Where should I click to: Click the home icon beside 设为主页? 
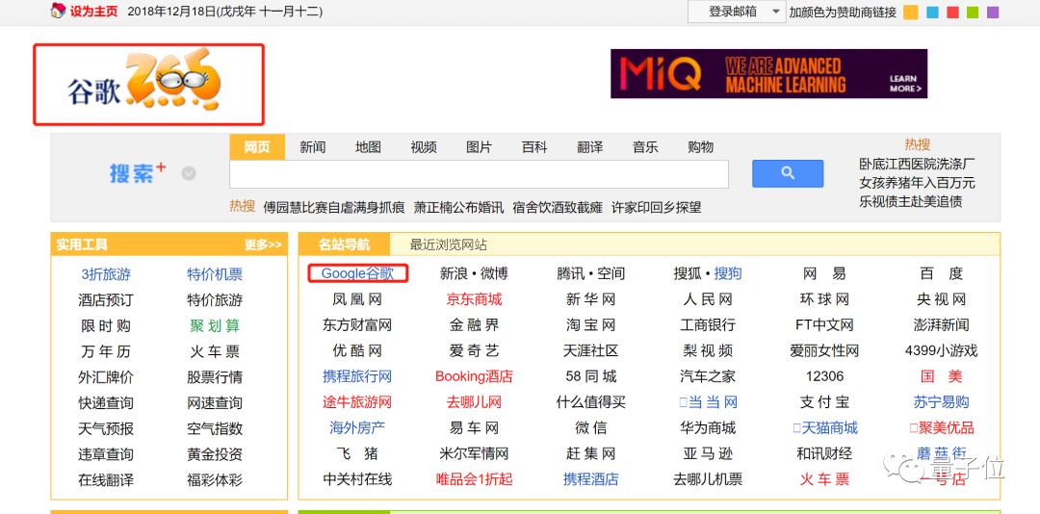pyautogui.click(x=58, y=12)
